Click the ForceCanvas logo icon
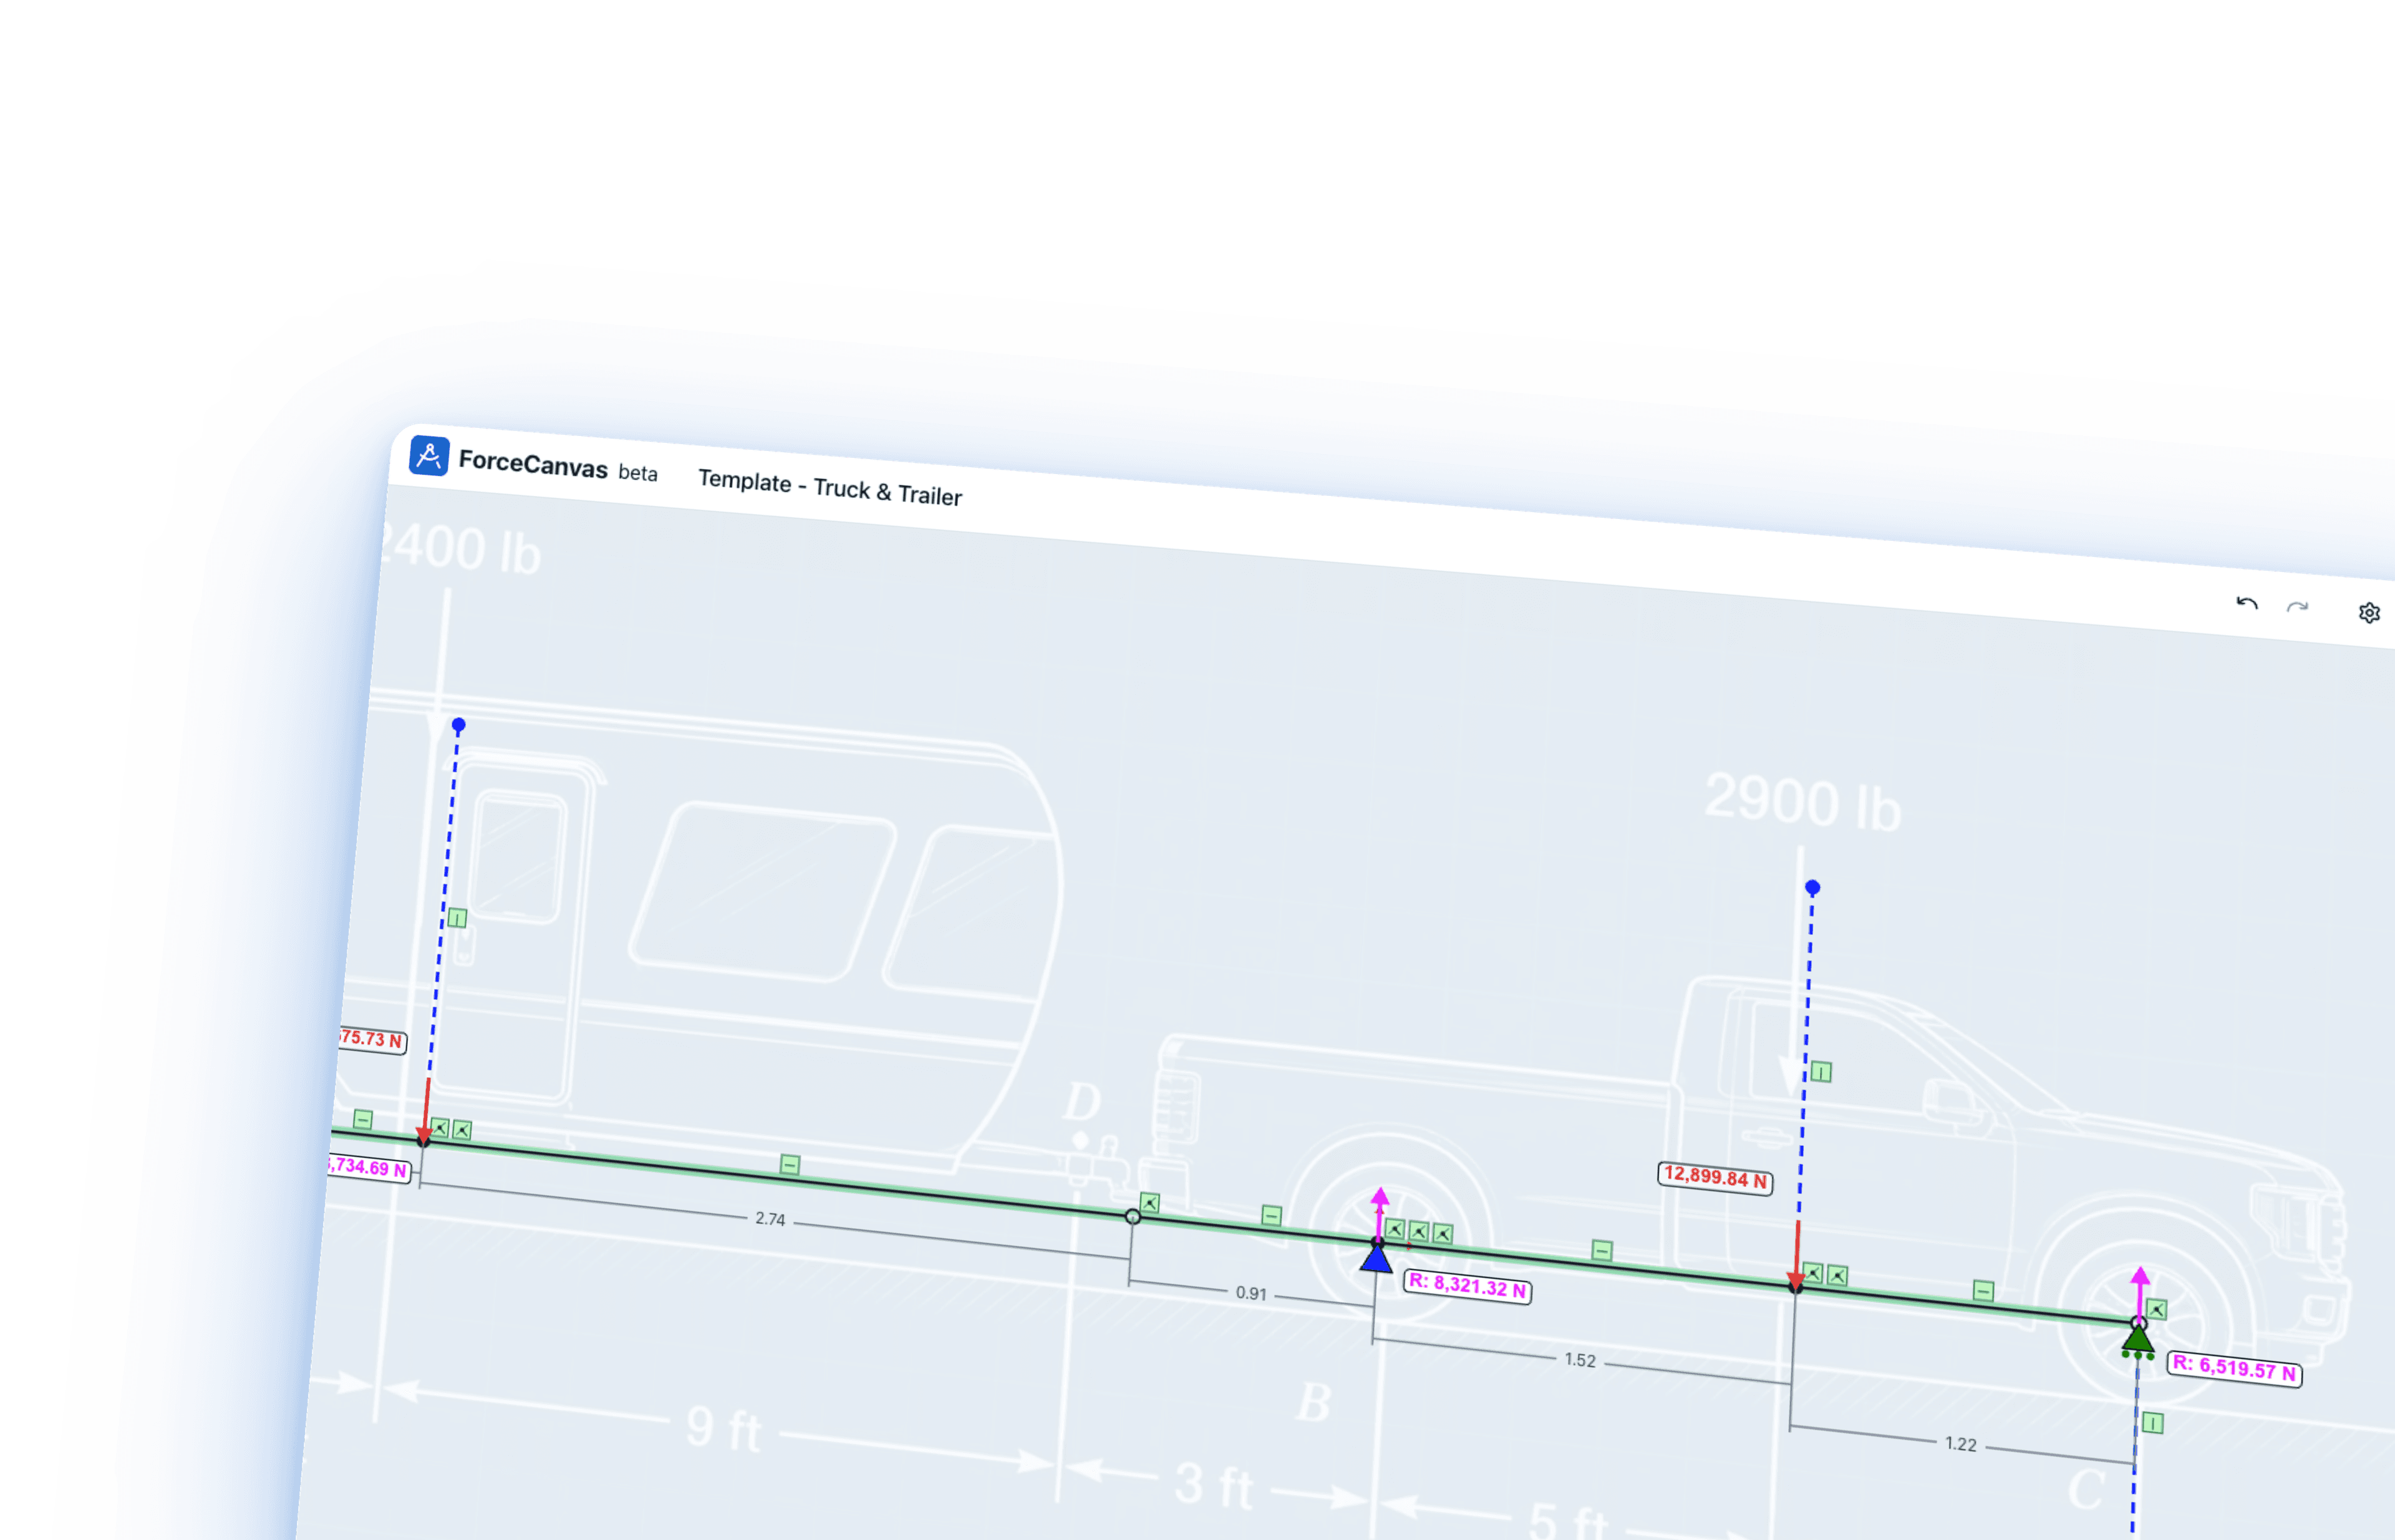 point(429,456)
